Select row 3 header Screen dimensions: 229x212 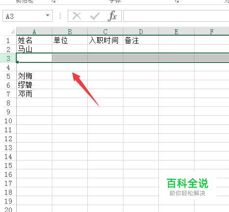[8, 58]
